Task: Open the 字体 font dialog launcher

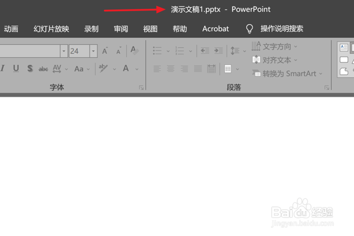Action: pyautogui.click(x=142, y=88)
